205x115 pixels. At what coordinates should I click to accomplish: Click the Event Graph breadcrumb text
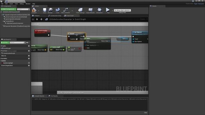(80, 19)
